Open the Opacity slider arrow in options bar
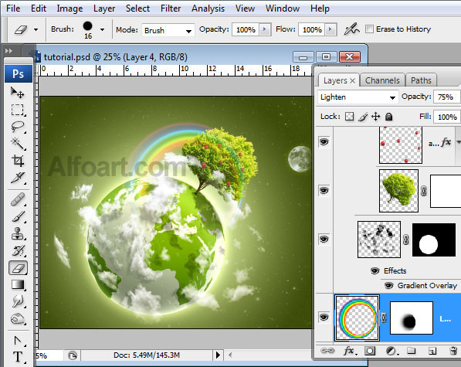 click(265, 29)
